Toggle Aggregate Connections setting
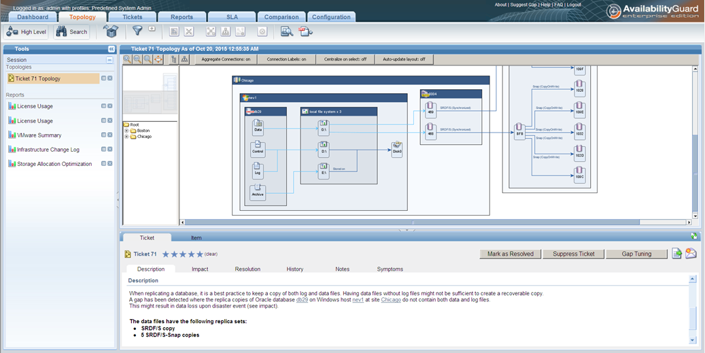The height and width of the screenshot is (353, 705). (226, 59)
